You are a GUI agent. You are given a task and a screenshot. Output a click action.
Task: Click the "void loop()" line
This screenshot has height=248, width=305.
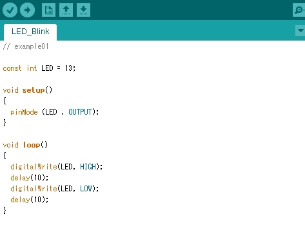coord(25,145)
